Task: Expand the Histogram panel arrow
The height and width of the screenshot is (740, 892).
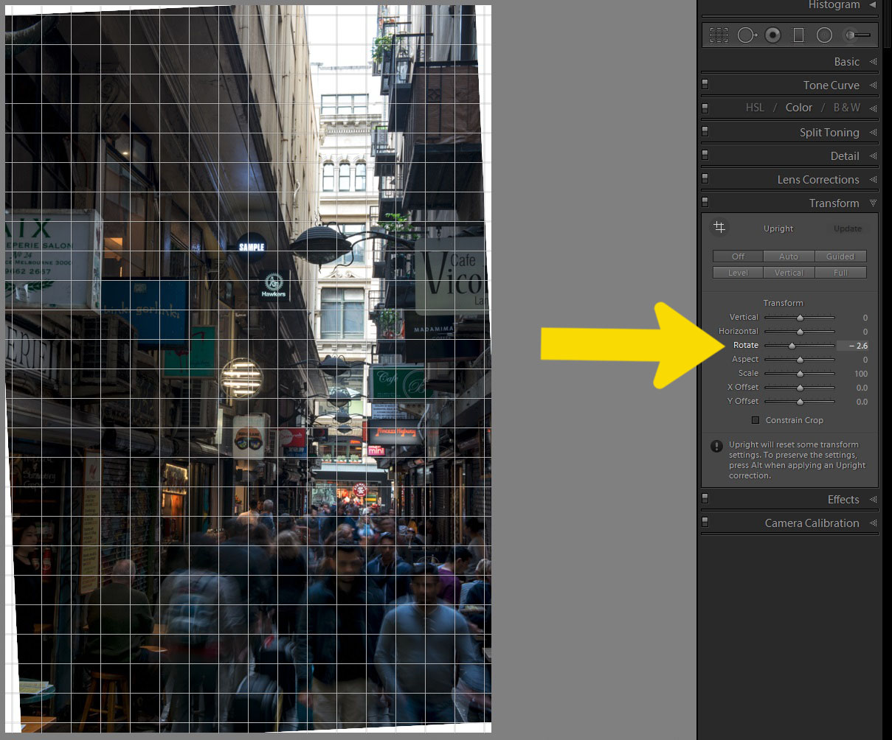Action: pos(872,5)
